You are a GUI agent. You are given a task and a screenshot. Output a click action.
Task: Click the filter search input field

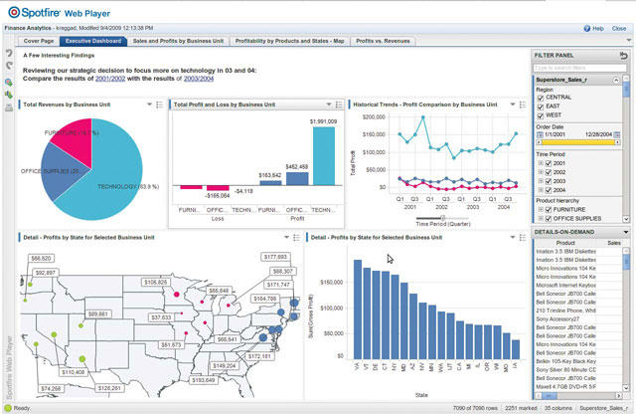click(x=579, y=68)
